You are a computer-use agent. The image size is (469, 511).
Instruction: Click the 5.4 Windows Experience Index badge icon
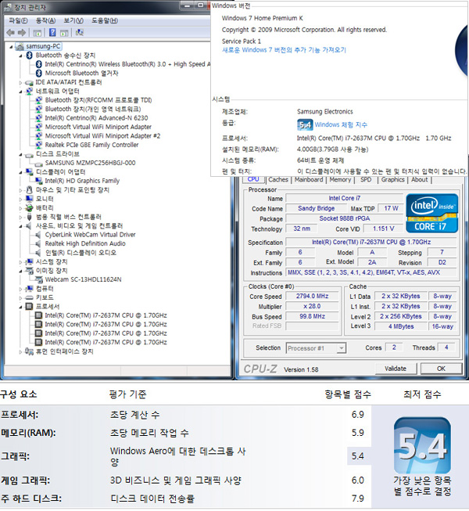point(305,124)
